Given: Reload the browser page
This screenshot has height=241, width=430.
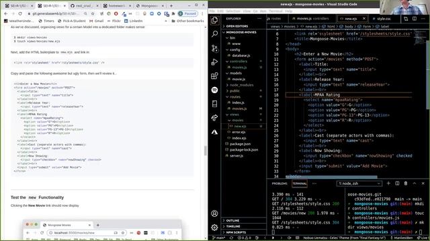Looking at the screenshot, I should 20,13.
